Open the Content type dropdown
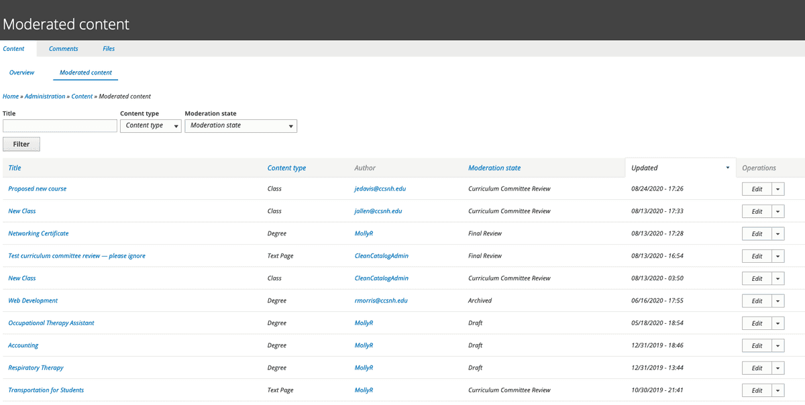 [x=150, y=125]
